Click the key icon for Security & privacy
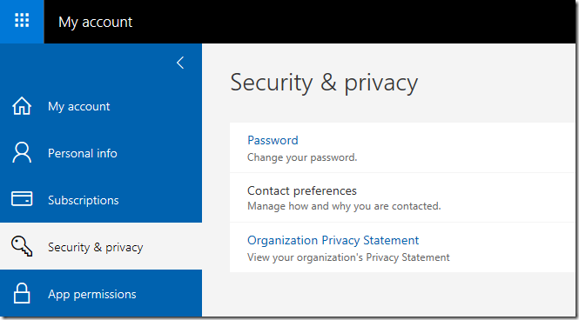Viewport: 579px width, 320px height. pyautogui.click(x=22, y=246)
